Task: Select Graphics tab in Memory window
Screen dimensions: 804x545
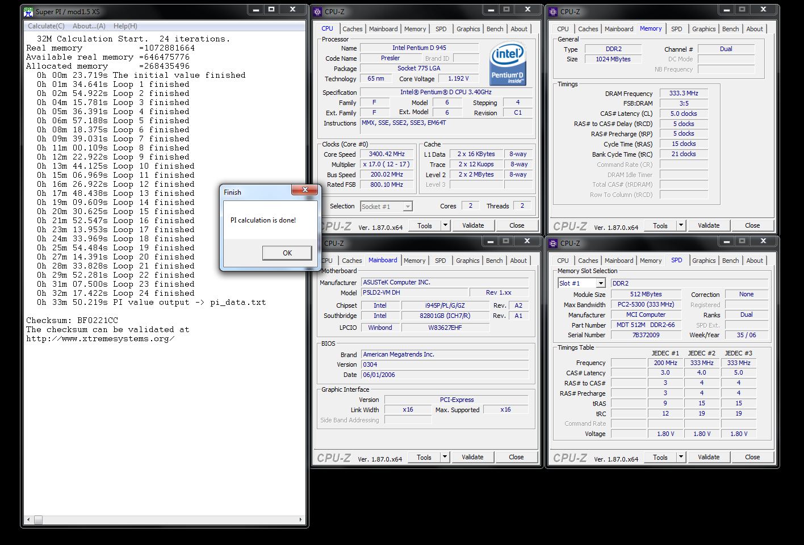Action: point(703,29)
